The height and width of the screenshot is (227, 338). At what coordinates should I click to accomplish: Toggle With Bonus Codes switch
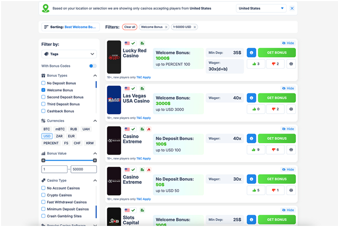click(x=92, y=66)
